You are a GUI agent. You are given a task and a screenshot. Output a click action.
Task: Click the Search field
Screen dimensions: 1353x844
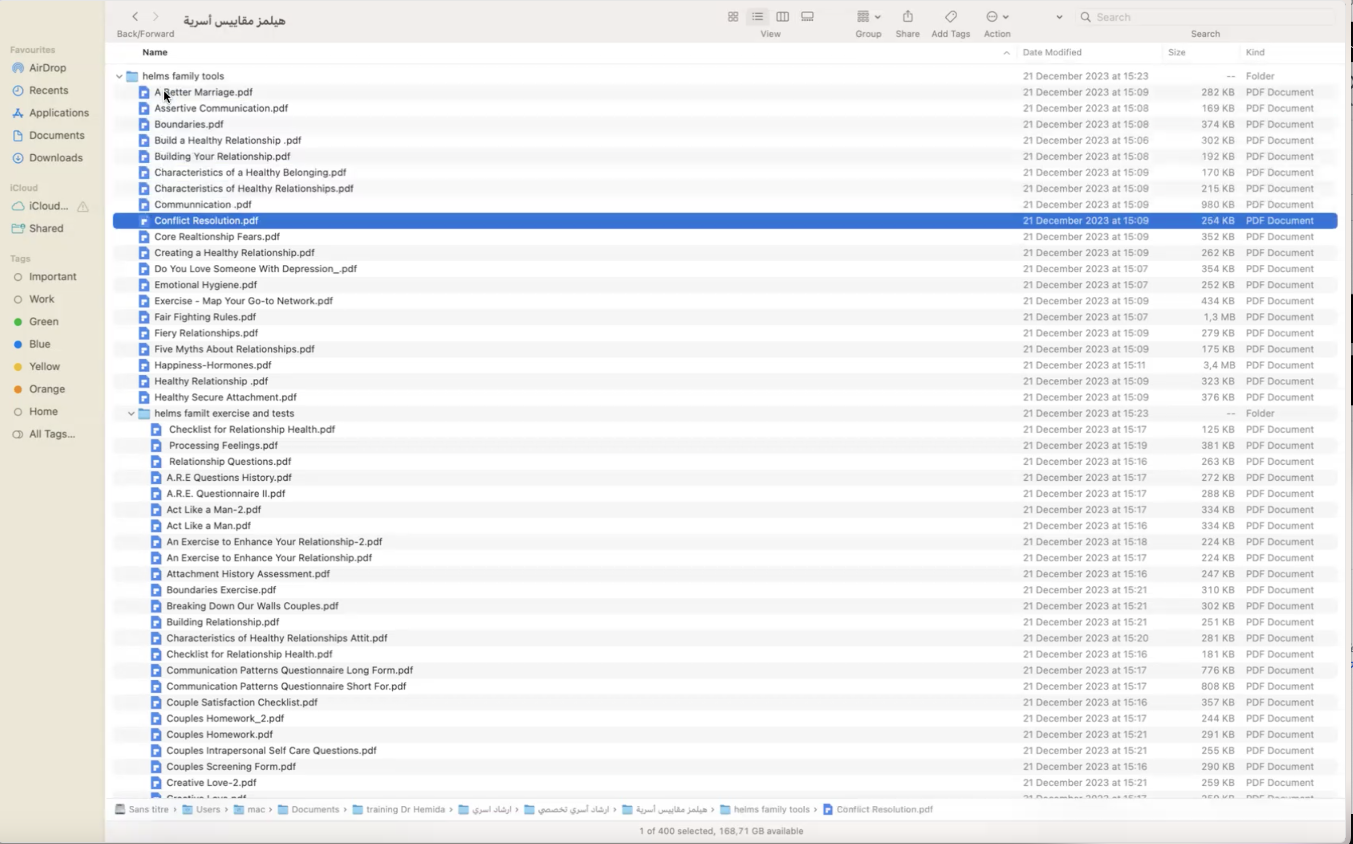point(1205,17)
